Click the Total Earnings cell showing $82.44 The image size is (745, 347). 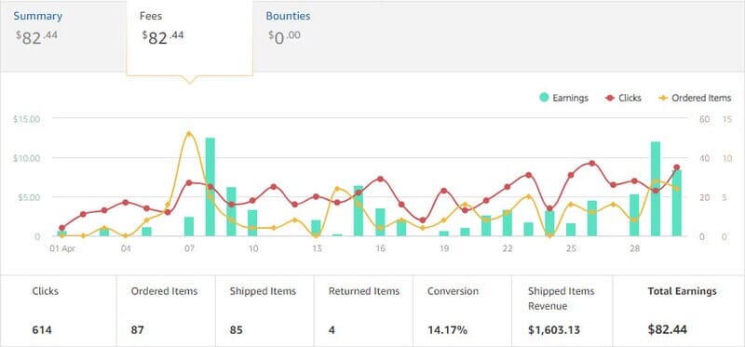click(x=678, y=311)
